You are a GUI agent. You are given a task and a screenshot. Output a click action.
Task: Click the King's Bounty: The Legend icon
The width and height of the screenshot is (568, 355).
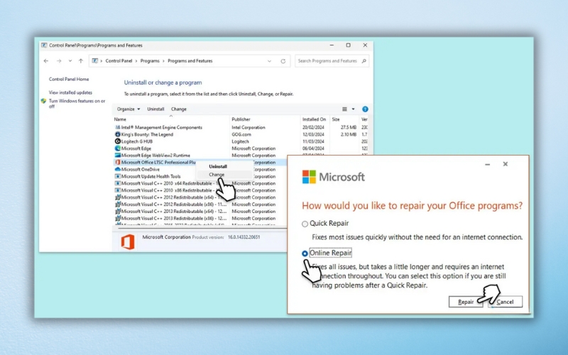117,134
